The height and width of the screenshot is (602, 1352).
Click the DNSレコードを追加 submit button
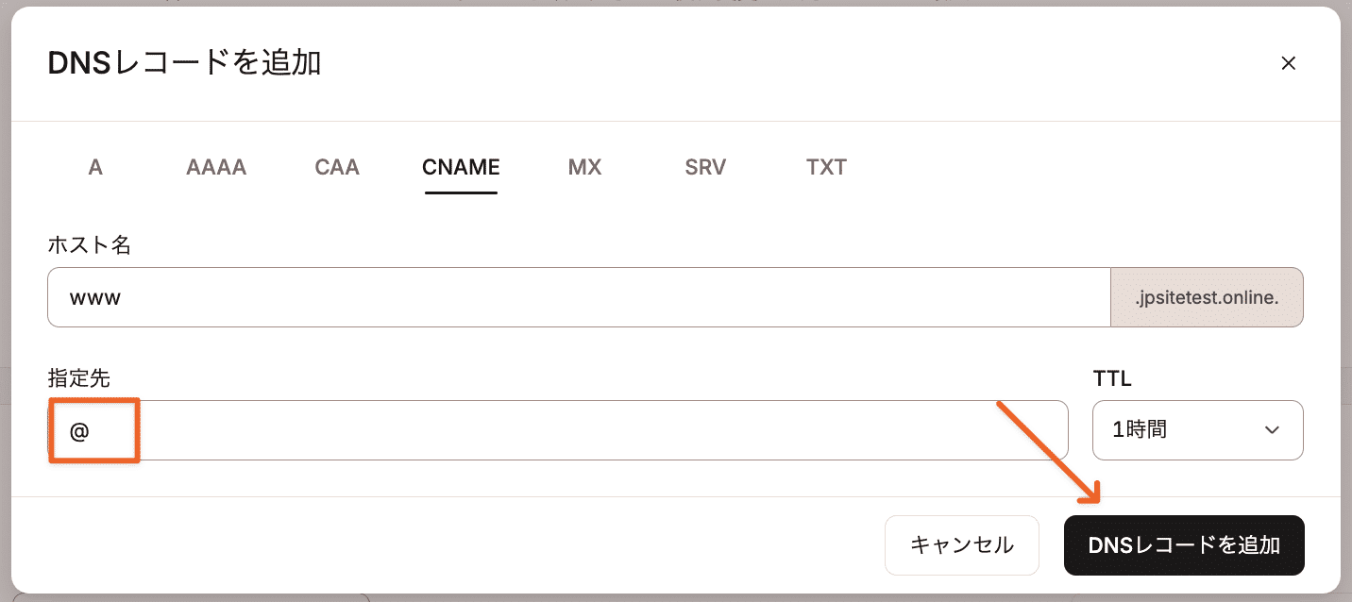(x=1184, y=545)
